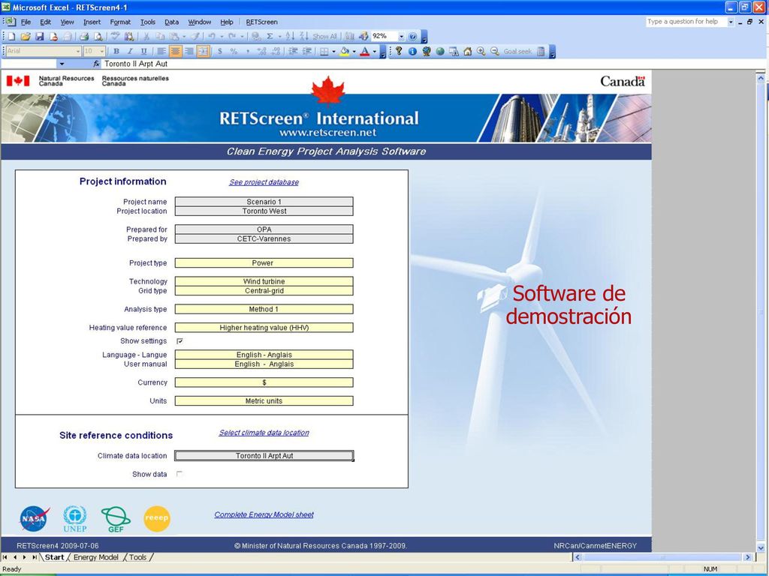This screenshot has width=769, height=576.
Task: Click the RETScreen house home icon
Action: point(467,51)
